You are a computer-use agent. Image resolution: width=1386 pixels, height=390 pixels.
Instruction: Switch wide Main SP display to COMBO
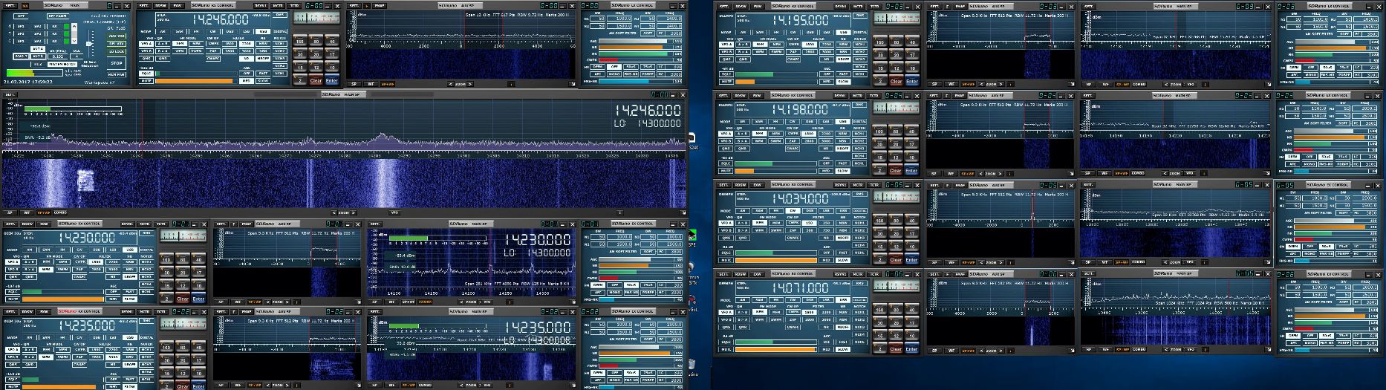59,212
